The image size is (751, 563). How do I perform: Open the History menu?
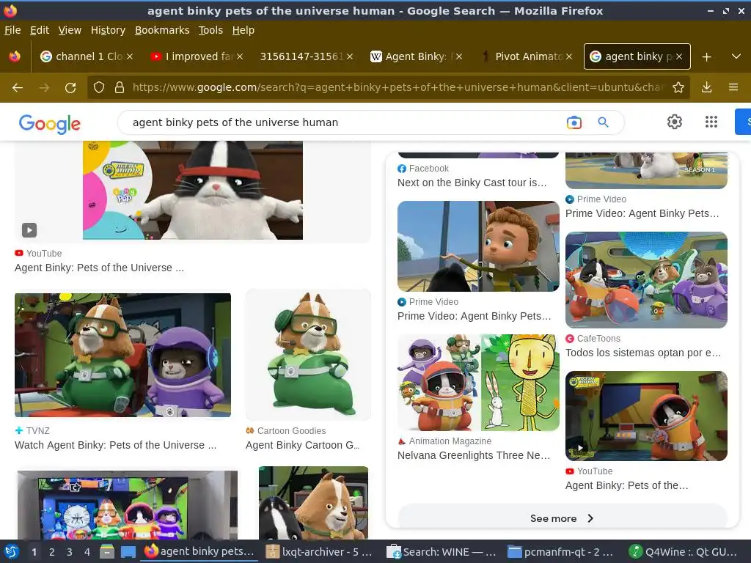pos(109,30)
